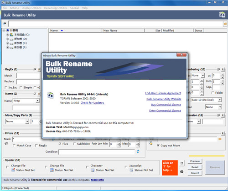
Task: Sort list by the Name column header
Action: (x=75, y=30)
